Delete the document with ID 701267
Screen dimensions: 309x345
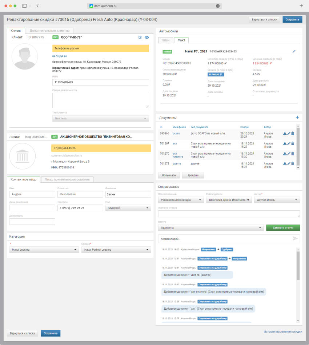pos(293,144)
